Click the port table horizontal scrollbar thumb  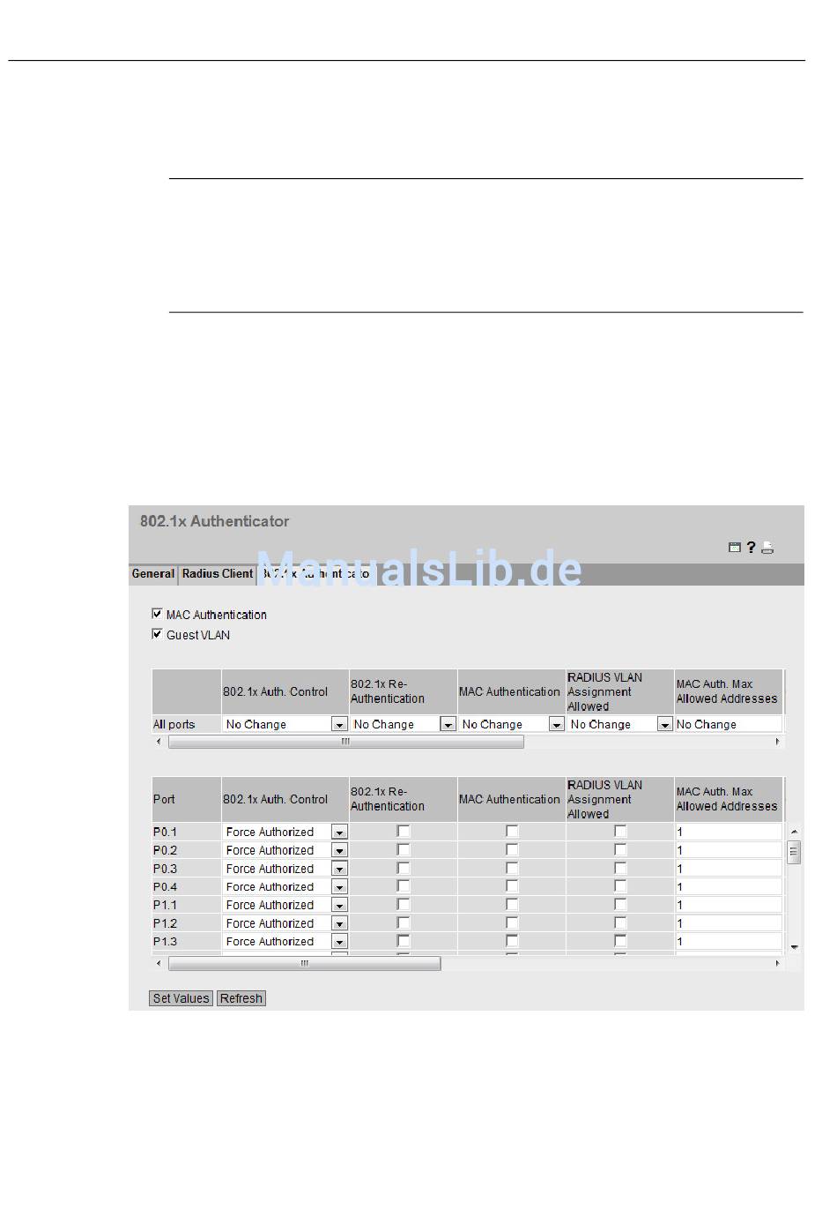click(305, 964)
